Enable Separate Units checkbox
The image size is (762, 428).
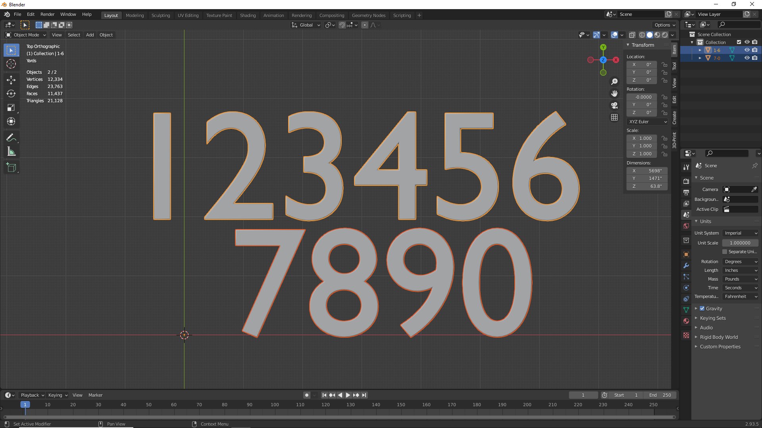[725, 252]
